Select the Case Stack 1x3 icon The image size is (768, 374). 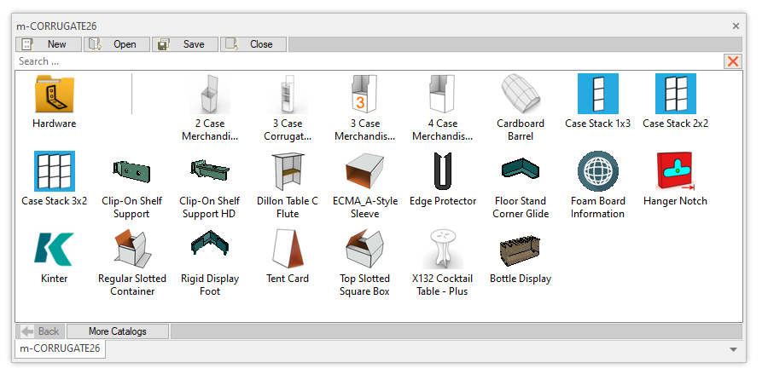pos(597,95)
